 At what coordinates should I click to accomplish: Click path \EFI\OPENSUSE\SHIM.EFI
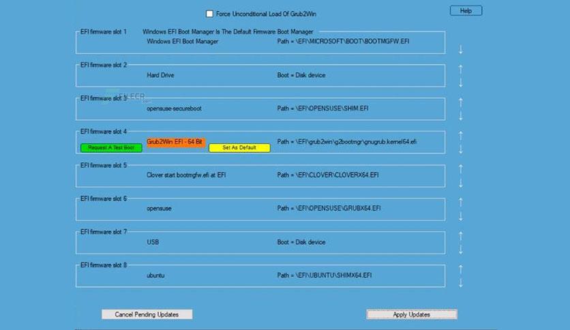[x=322, y=108]
